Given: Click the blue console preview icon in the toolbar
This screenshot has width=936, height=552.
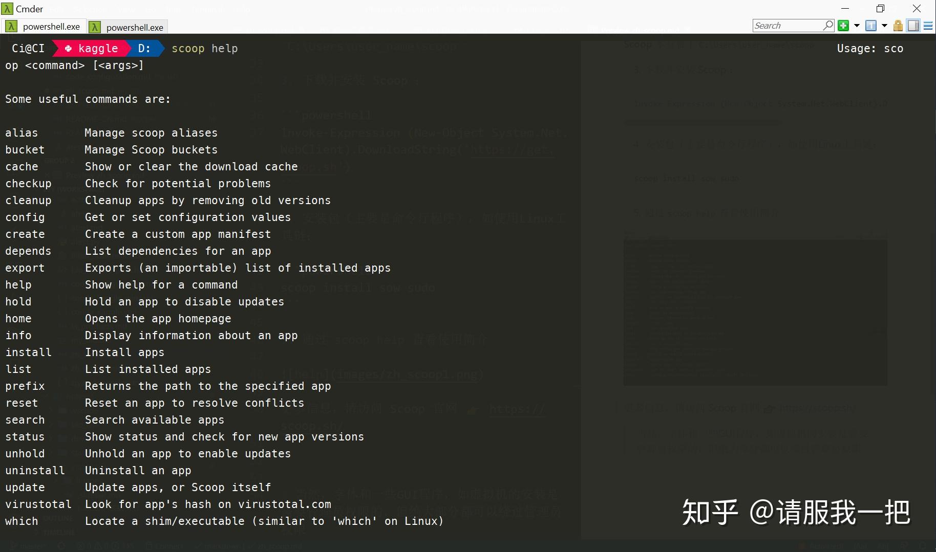Looking at the screenshot, I should coord(871,25).
